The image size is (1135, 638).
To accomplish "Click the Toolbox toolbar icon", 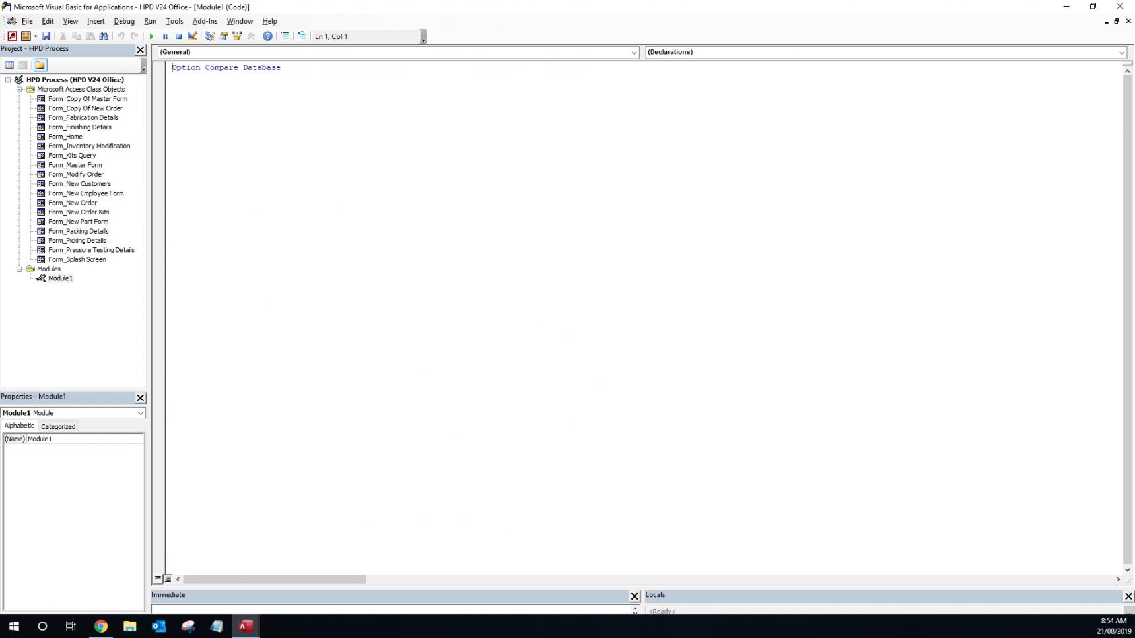I will (x=251, y=36).
